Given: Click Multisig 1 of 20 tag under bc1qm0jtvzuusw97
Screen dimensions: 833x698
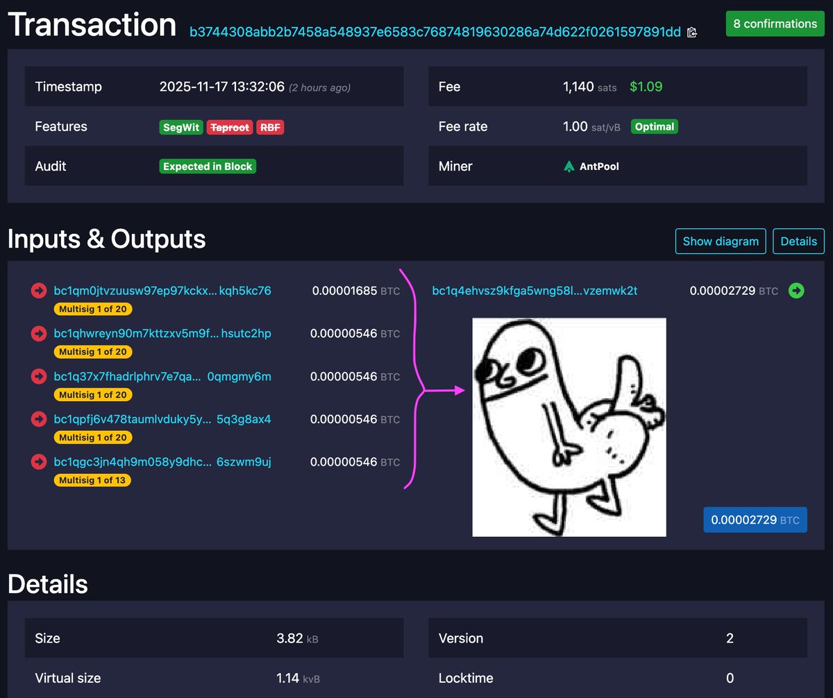Looking at the screenshot, I should point(92,309).
